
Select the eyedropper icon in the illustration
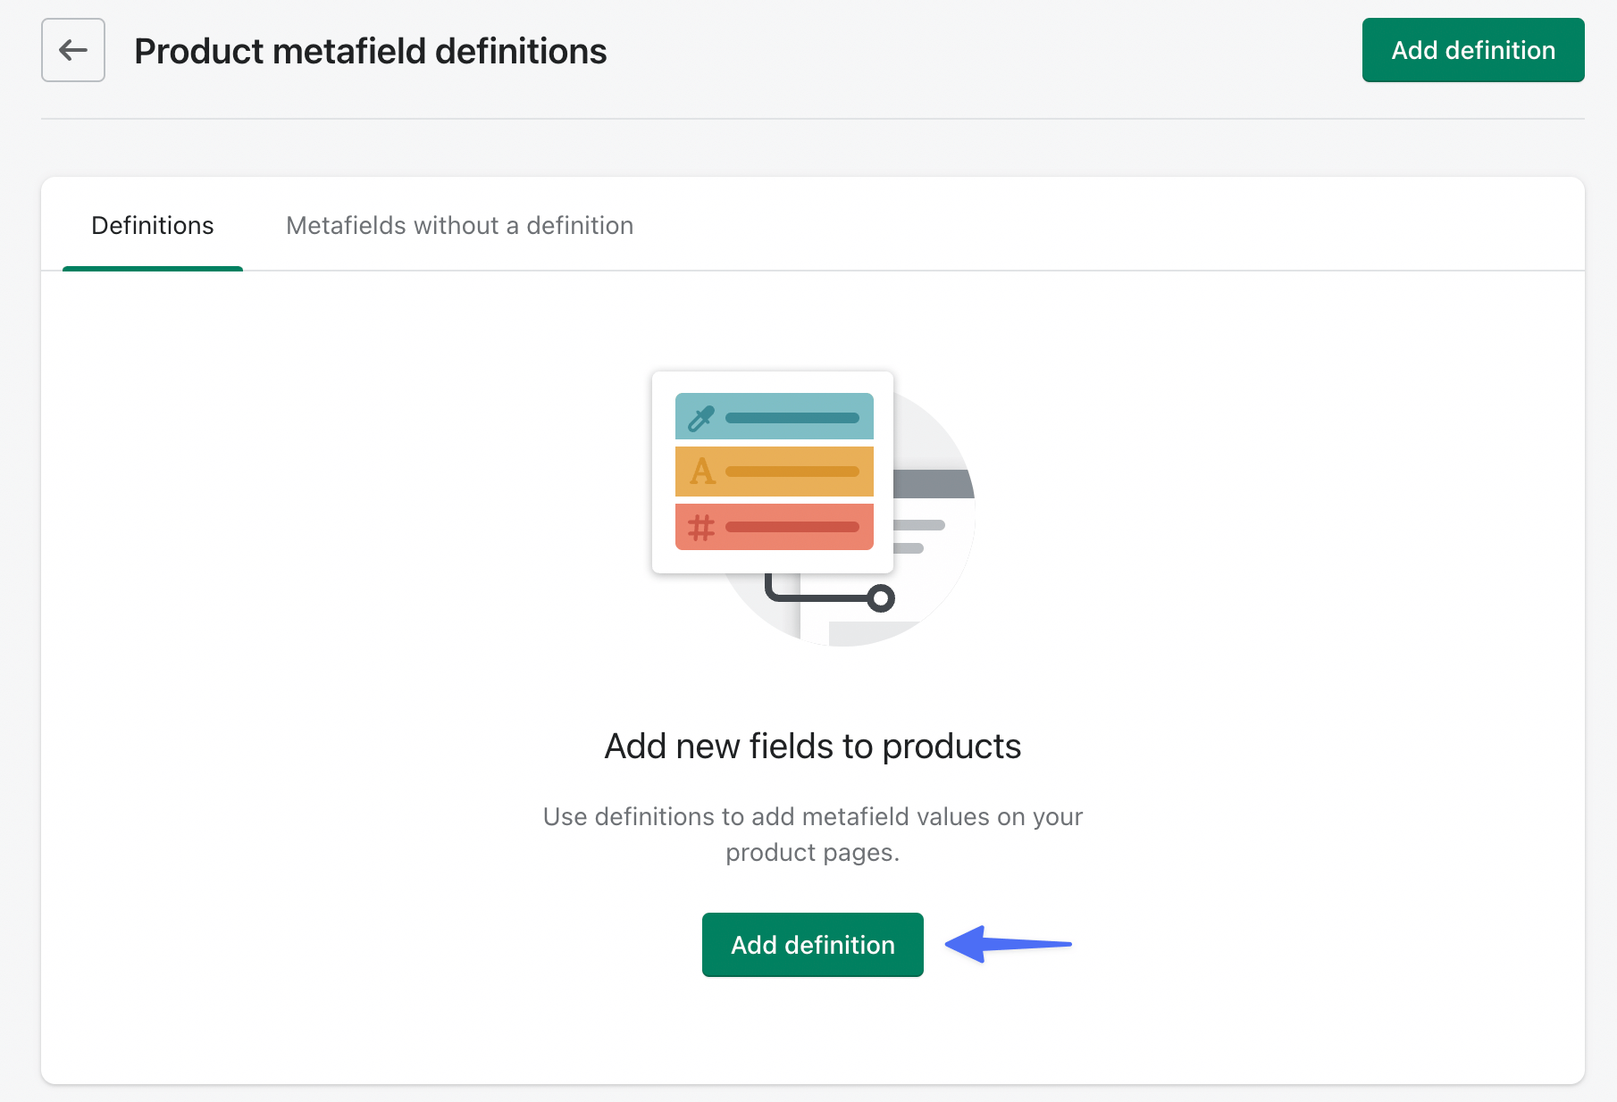coord(701,416)
